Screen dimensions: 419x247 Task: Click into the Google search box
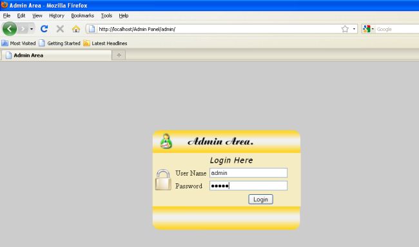397,29
